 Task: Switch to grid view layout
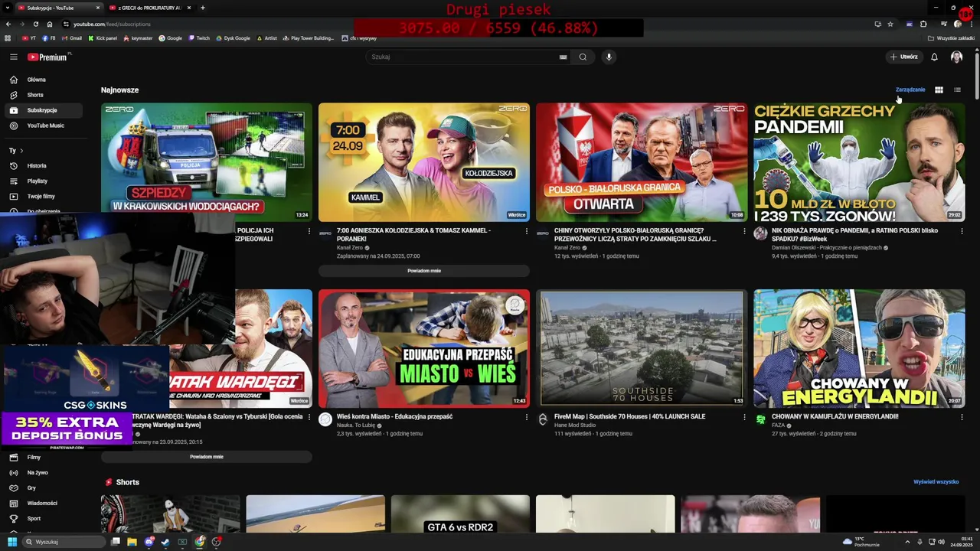(939, 90)
